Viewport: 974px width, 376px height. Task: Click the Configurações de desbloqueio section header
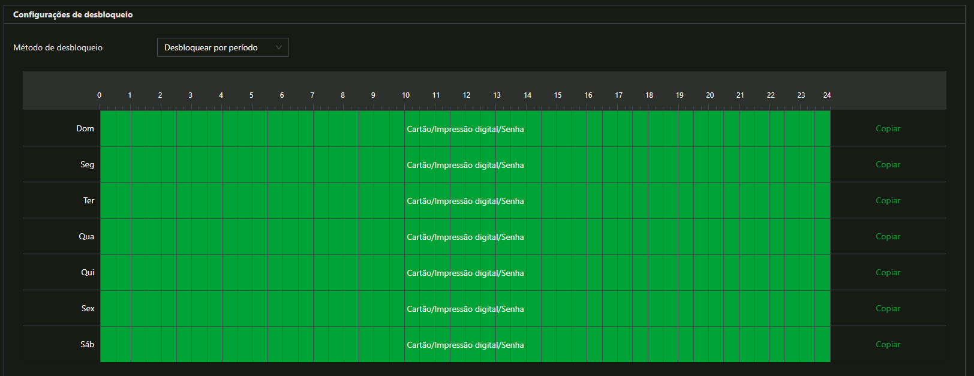coord(73,14)
